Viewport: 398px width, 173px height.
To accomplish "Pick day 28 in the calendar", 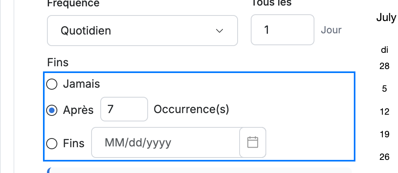I will (x=384, y=66).
